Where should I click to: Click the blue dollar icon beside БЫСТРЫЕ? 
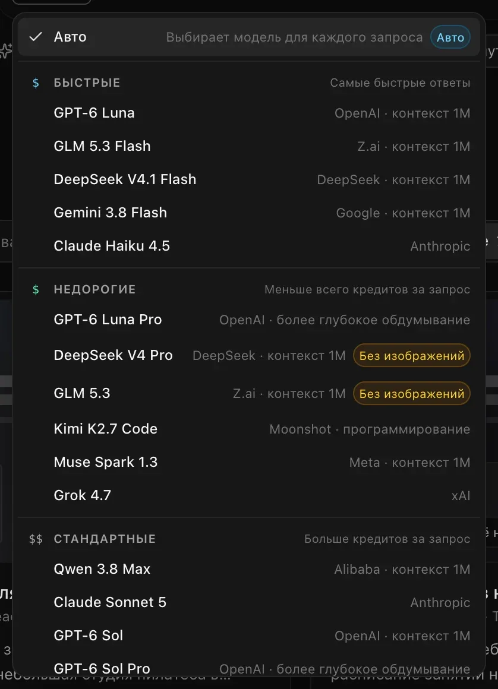pos(36,83)
